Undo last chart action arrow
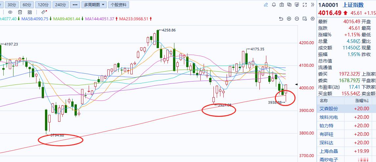376x162 pixels. 281,19
